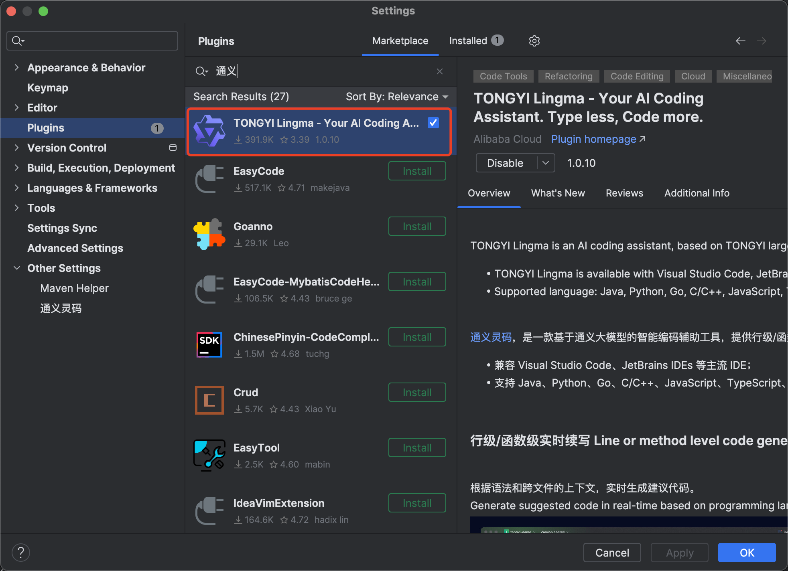
Task: Focus the plugin search field
Action: [x=321, y=71]
